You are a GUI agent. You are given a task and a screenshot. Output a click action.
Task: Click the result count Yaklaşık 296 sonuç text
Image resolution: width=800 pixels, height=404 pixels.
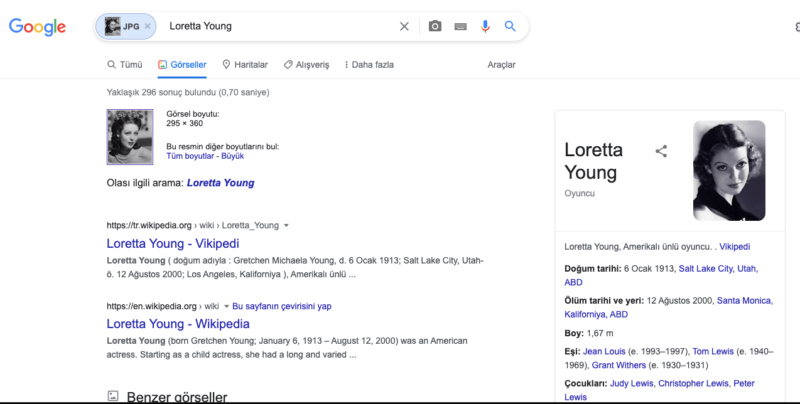pos(188,92)
